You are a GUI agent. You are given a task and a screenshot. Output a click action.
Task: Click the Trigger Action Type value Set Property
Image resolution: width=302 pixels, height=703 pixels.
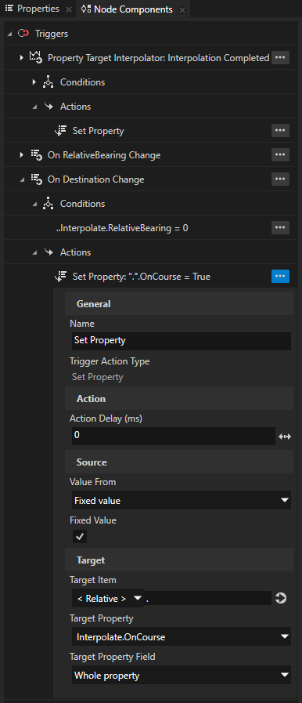pyautogui.click(x=98, y=377)
